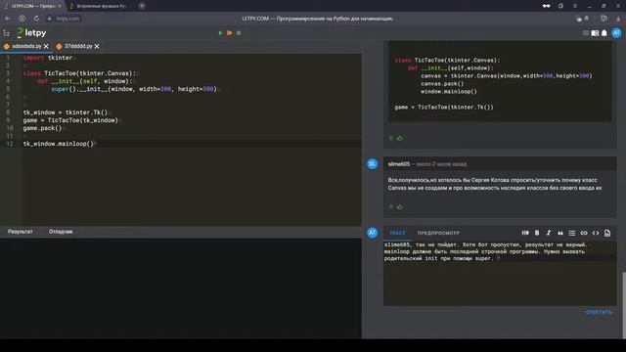Insert inline code with angle brackets icon
This screenshot has width=626, height=352.
tap(596, 233)
